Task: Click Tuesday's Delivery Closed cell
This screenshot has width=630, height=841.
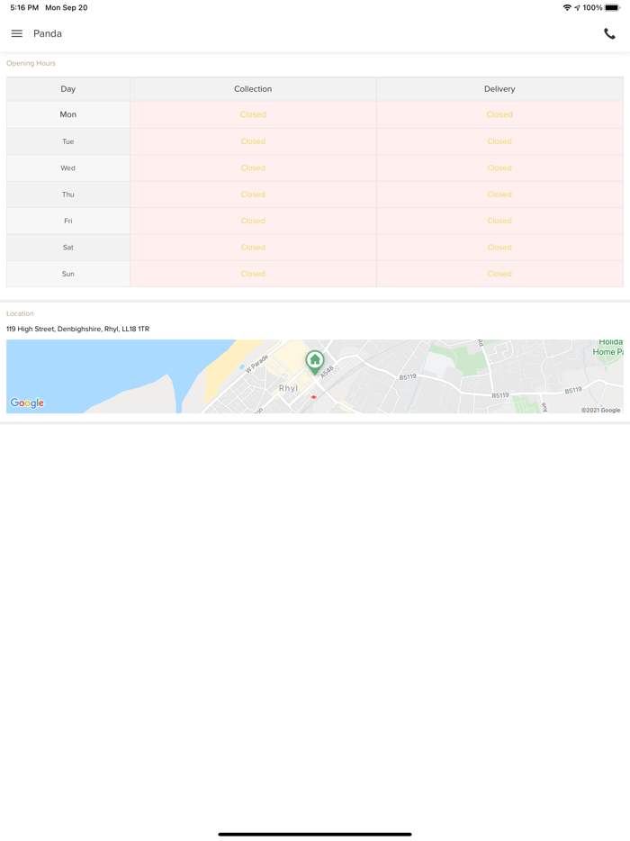Action: pyautogui.click(x=499, y=141)
